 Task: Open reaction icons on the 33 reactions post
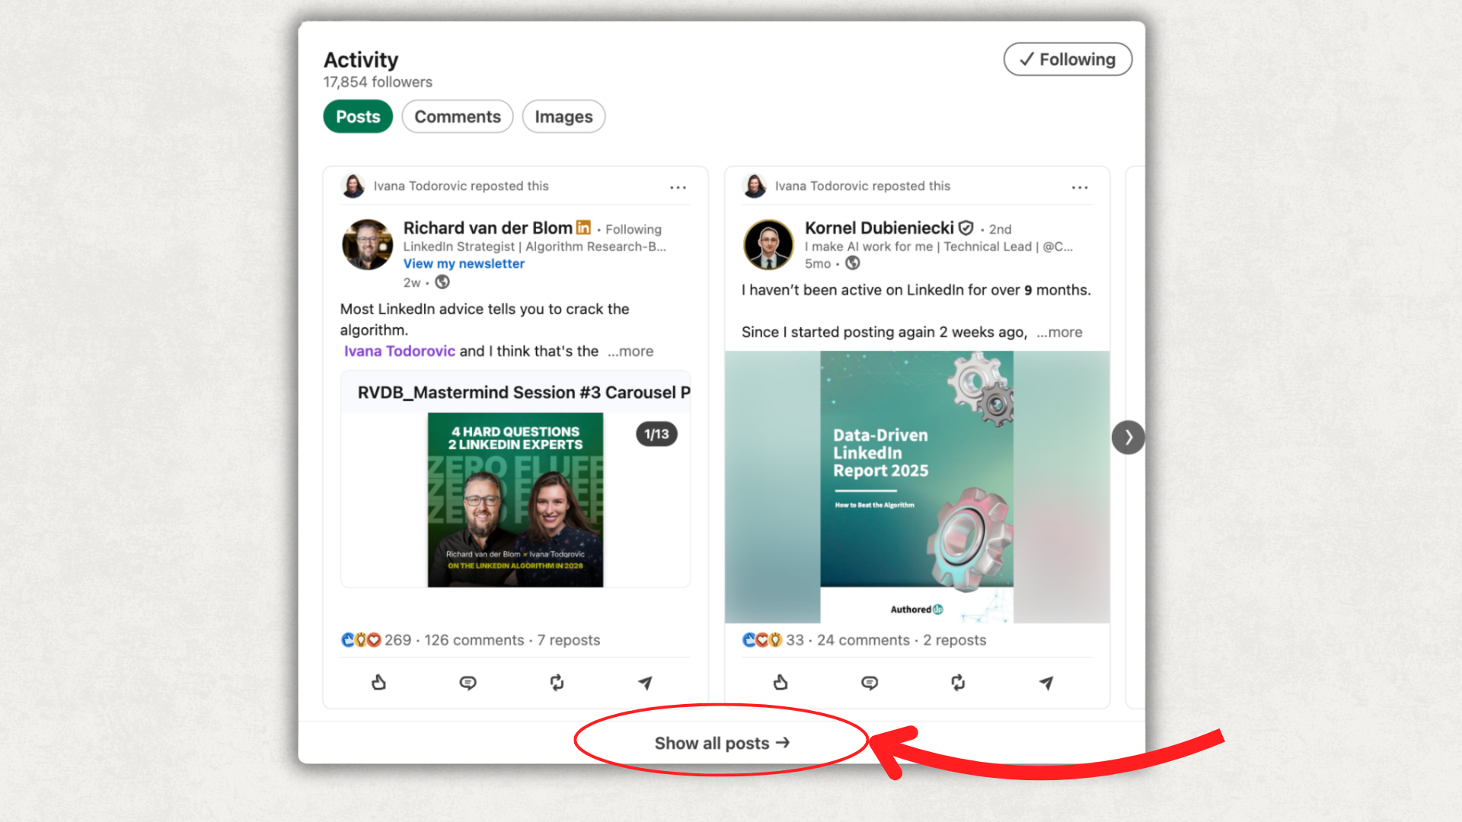click(762, 640)
